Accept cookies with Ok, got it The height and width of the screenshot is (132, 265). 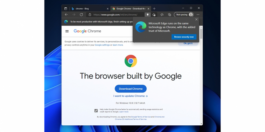tap(188, 44)
